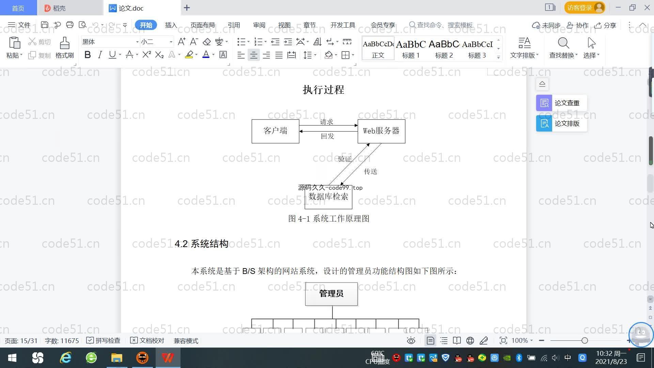Align text right
The height and width of the screenshot is (368, 654).
(x=266, y=55)
